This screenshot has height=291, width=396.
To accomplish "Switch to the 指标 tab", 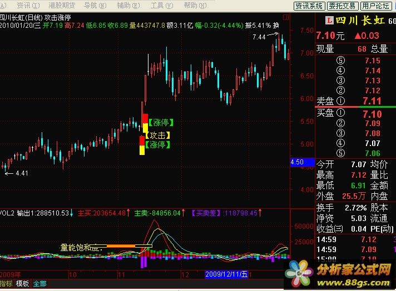I will click(x=6, y=284).
